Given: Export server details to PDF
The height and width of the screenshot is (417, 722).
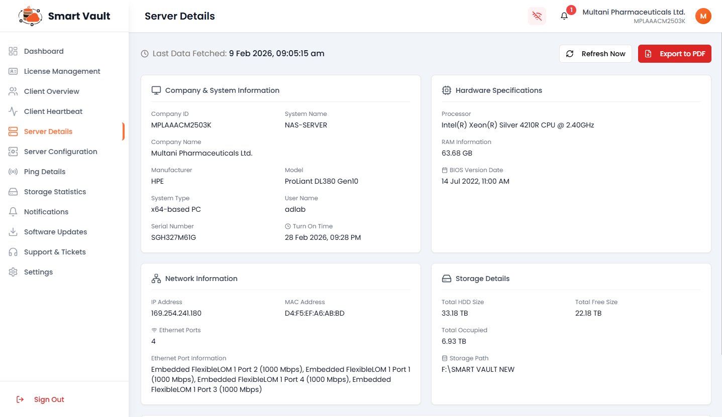Looking at the screenshot, I should click(x=674, y=53).
